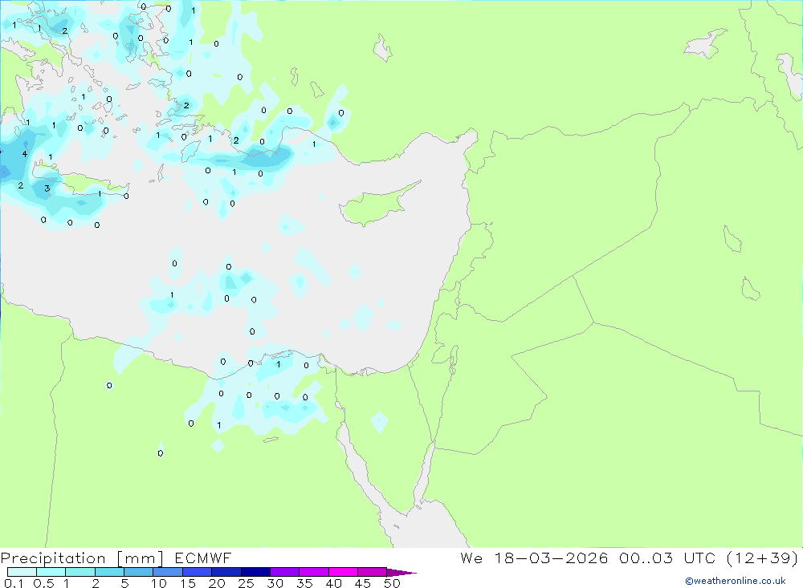Click the 0.1–0.5 mm legend swatch
This screenshot has width=803, height=588.
[x=22, y=572]
